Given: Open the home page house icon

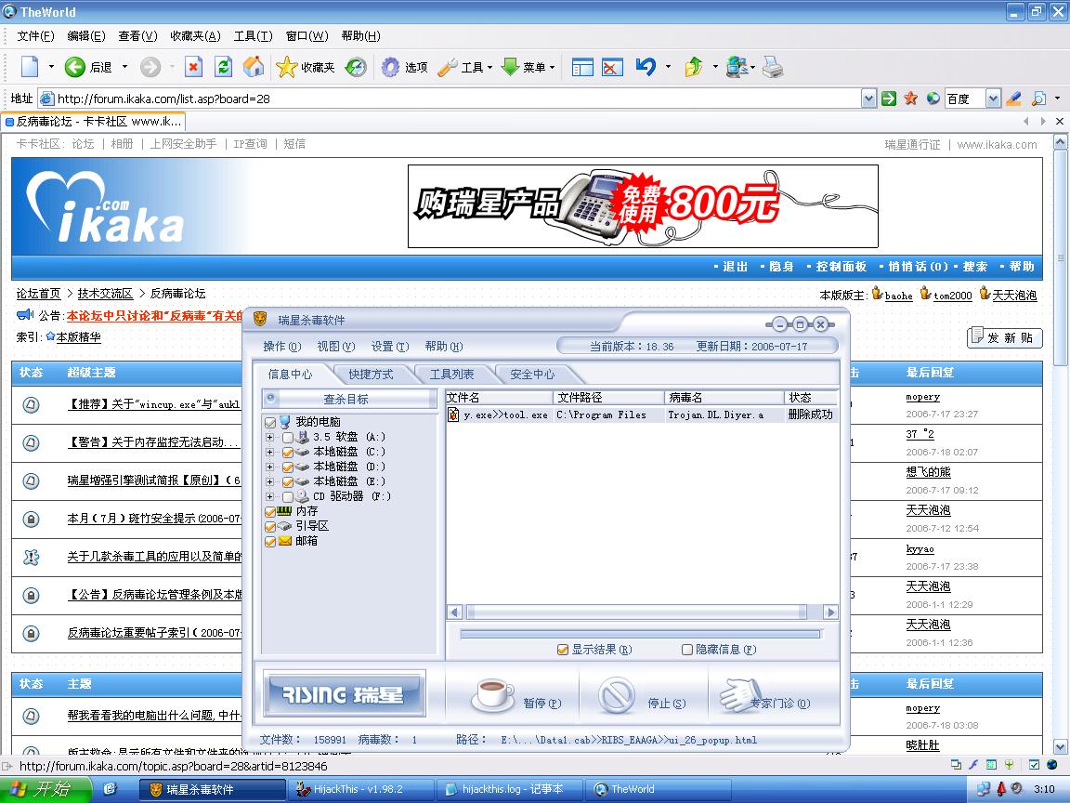Looking at the screenshot, I should point(254,67).
